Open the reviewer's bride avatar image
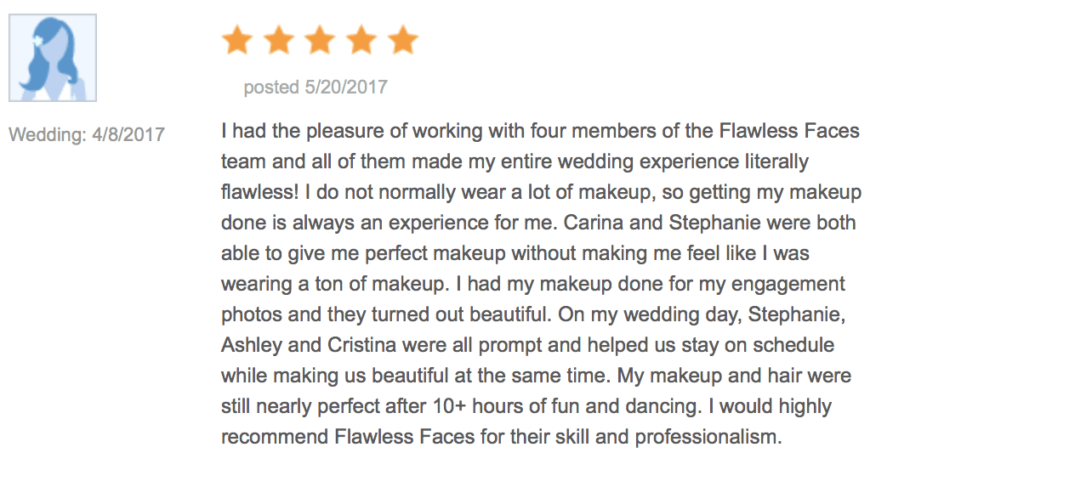The image size is (1092, 498). [x=53, y=58]
